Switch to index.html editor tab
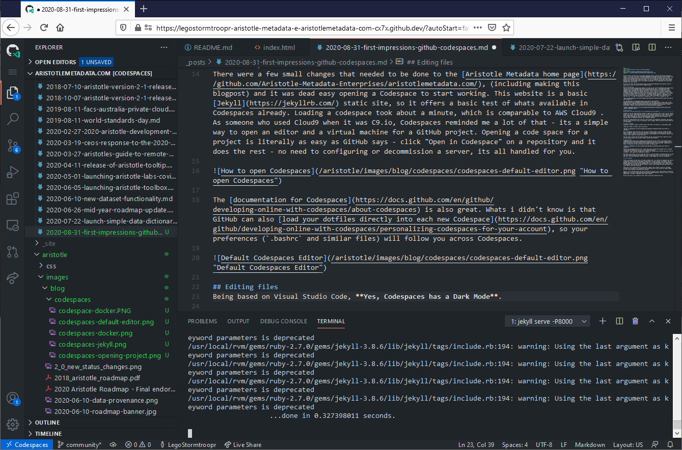 [x=278, y=47]
